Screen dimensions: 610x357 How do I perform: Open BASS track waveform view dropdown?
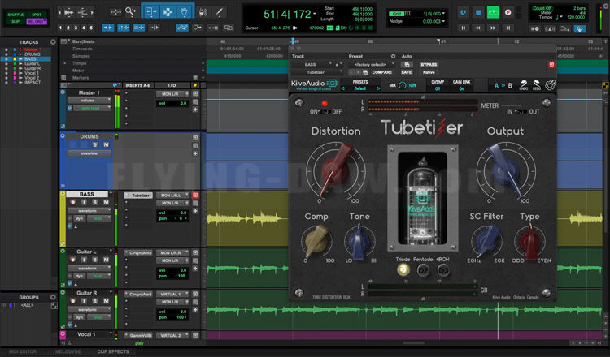(89, 210)
